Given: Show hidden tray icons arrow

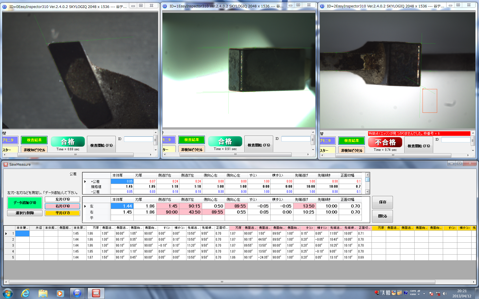Looking at the screenshot, I should (424, 293).
